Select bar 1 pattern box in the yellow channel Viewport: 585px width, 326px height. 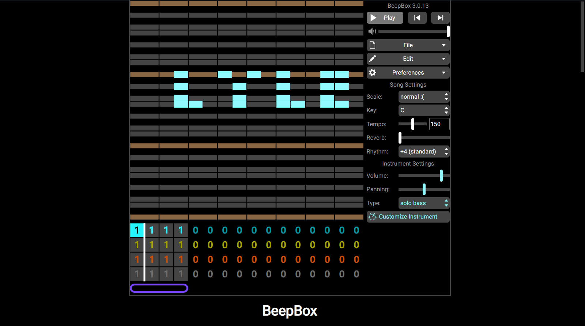click(137, 245)
